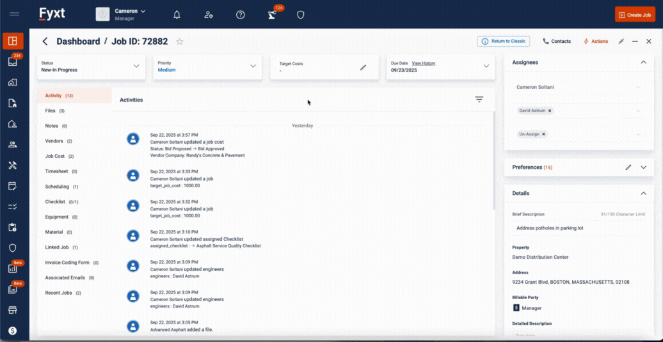Collapse the Assignees panel
663x342 pixels.
coord(643,63)
